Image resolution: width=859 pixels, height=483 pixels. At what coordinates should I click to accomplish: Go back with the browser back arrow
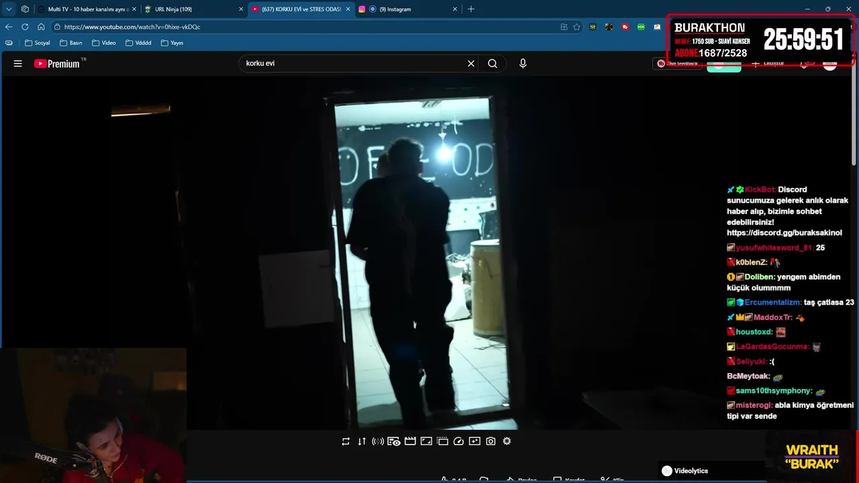(9, 27)
